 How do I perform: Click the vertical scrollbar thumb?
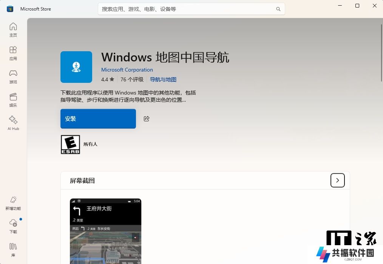point(381,53)
